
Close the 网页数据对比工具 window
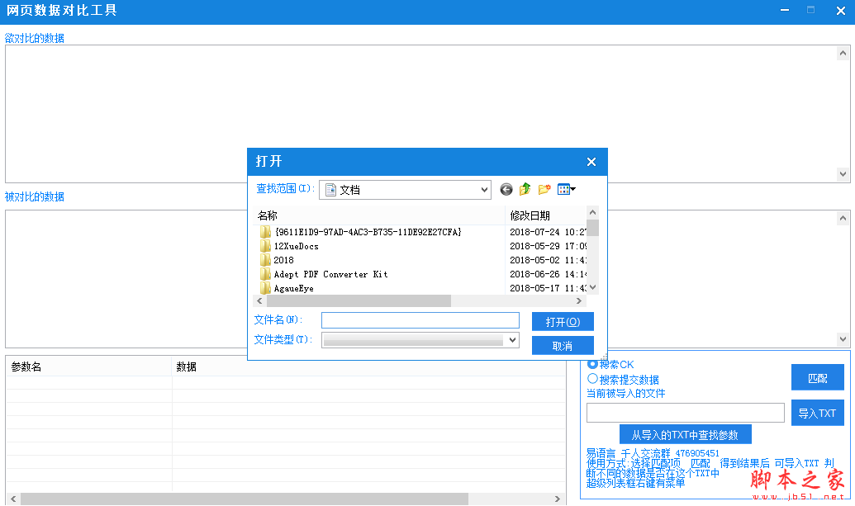(x=840, y=11)
